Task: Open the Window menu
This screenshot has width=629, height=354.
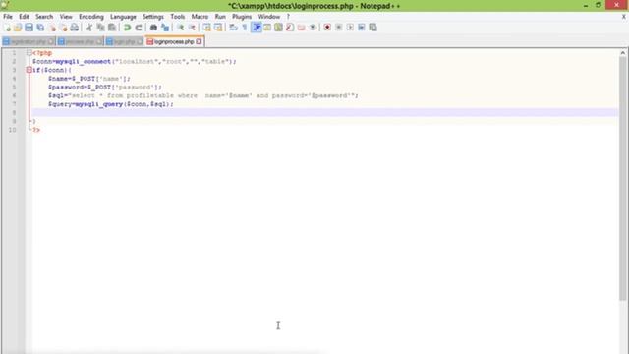Action: (268, 17)
